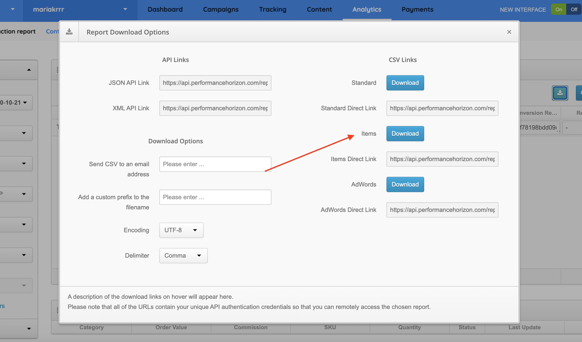The width and height of the screenshot is (582, 342).
Task: Open the Dashboard menu item
Action: [165, 9]
